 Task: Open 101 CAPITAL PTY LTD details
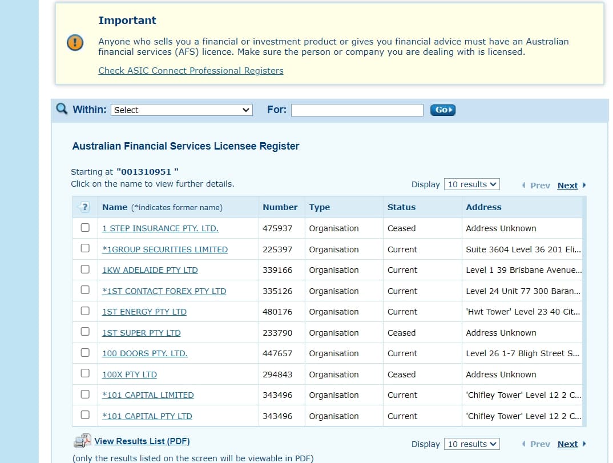(147, 416)
